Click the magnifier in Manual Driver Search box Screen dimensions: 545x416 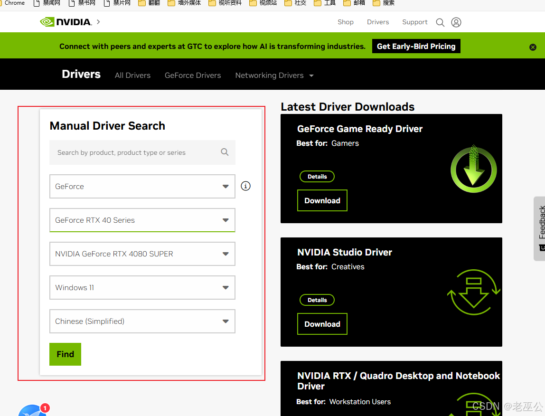(x=225, y=152)
